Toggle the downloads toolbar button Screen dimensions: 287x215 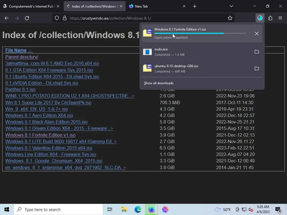(x=260, y=18)
